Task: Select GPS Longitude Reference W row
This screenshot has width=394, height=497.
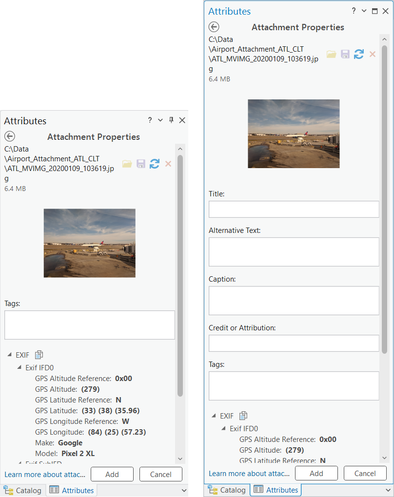Action: tap(82, 421)
